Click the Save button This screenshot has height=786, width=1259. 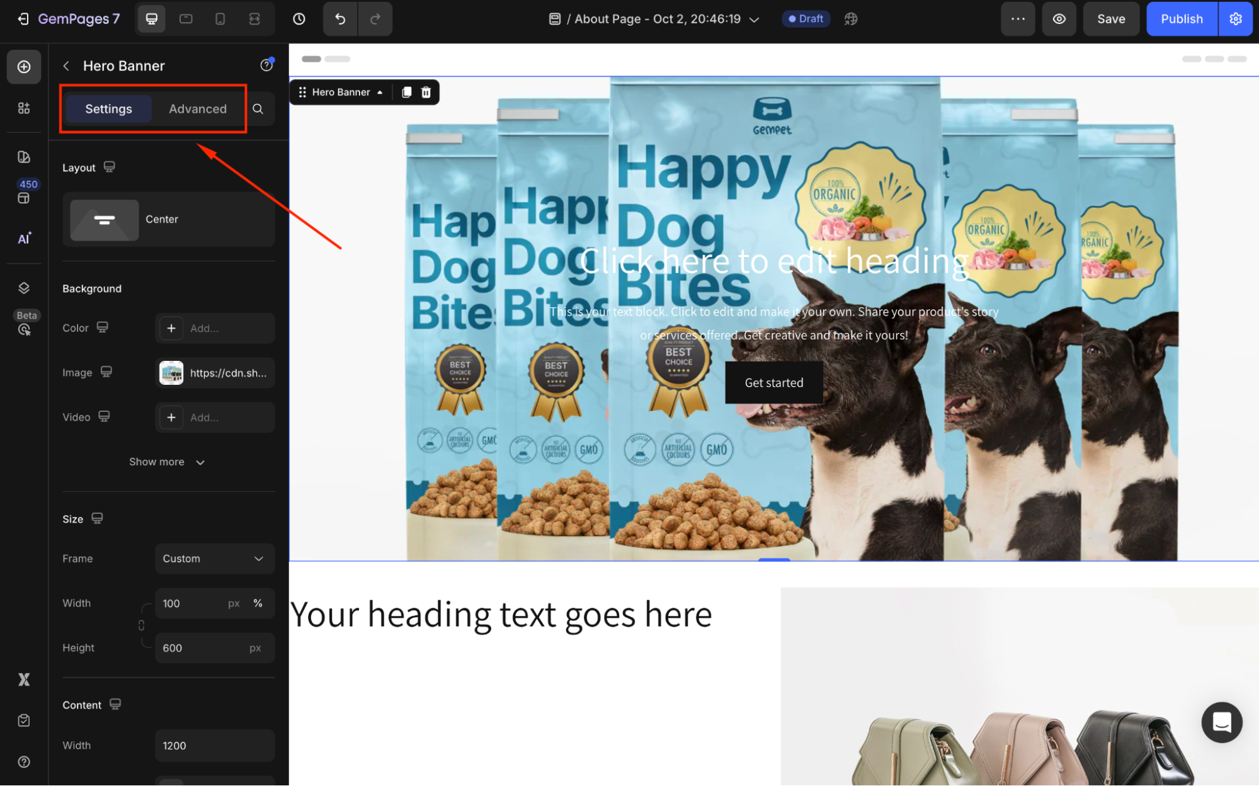point(1111,19)
